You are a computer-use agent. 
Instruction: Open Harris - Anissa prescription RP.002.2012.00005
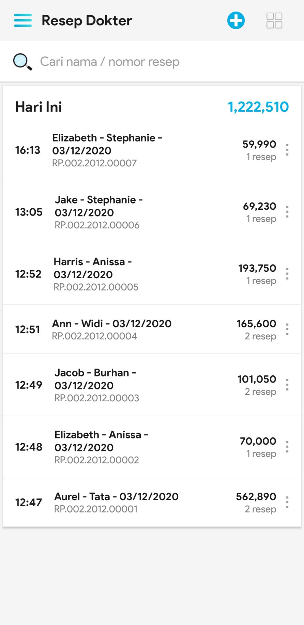(x=136, y=274)
